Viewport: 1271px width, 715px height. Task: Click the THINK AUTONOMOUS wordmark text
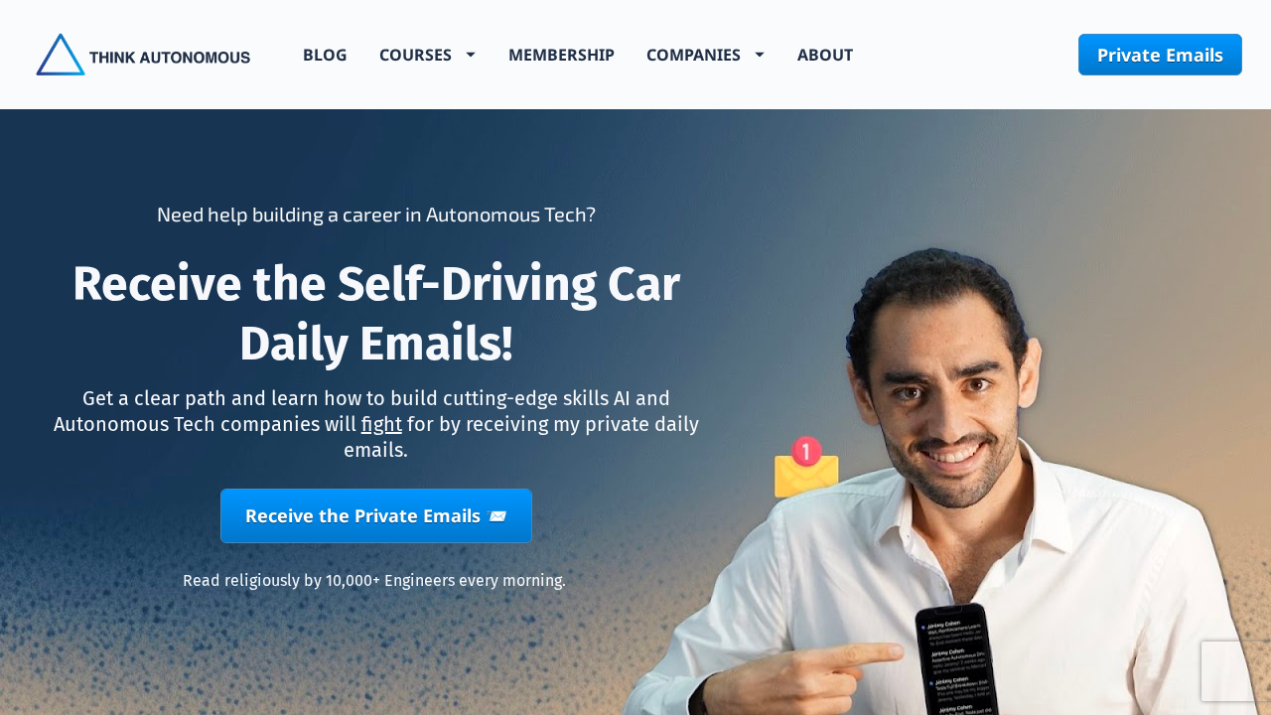(x=170, y=58)
